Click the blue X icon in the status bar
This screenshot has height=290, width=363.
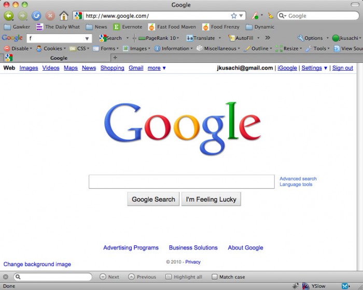pyautogui.click(x=344, y=286)
